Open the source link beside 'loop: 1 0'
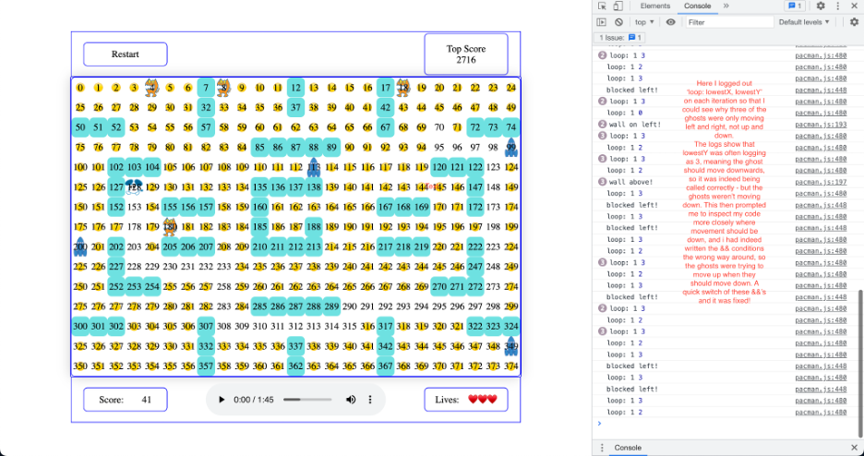 click(x=821, y=113)
